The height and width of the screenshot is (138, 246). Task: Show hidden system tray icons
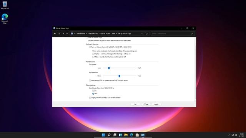click(229, 135)
